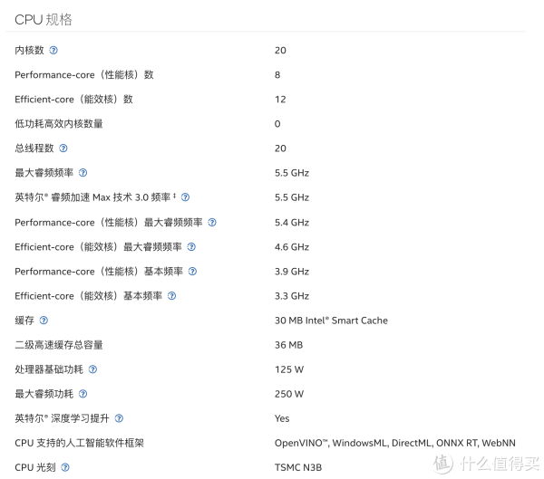Image resolution: width=544 pixels, height=479 pixels.
Task: Click help icon beside Performance-core 最大睿频频率
Action: pos(212,222)
